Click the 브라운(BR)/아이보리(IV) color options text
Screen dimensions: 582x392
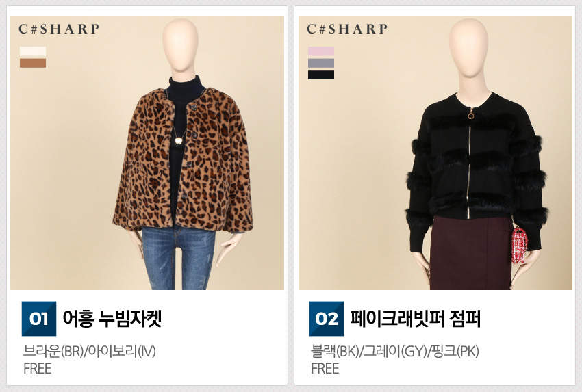click(90, 351)
